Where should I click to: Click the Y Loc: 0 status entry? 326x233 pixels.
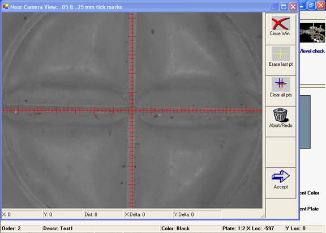point(303,228)
